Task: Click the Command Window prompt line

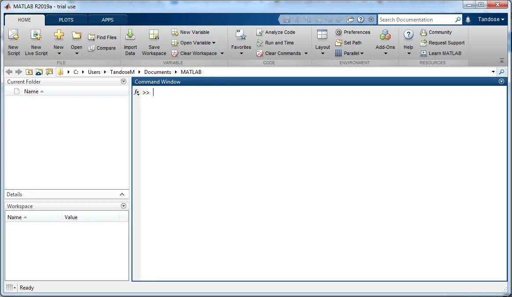Action: pos(323,92)
